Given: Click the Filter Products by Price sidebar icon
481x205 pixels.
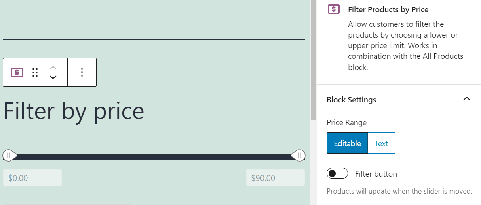Looking at the screenshot, I should coord(334,9).
